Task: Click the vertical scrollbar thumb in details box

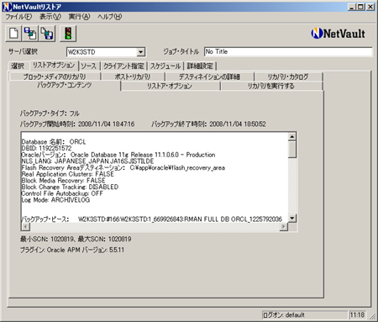Action: [x=292, y=150]
